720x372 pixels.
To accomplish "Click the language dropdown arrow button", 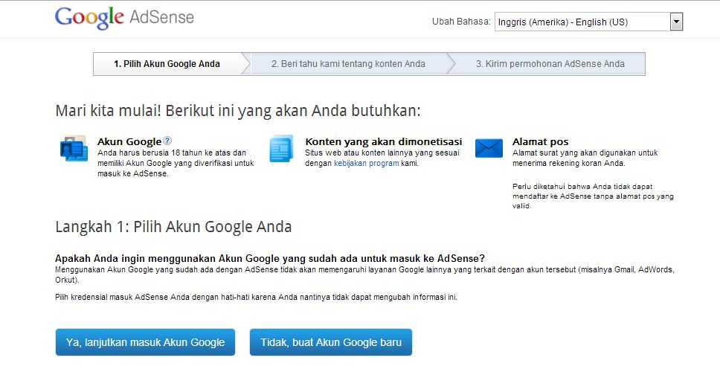I will (x=676, y=22).
